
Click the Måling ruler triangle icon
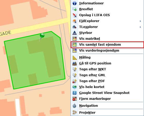pyautogui.click(x=75, y=57)
